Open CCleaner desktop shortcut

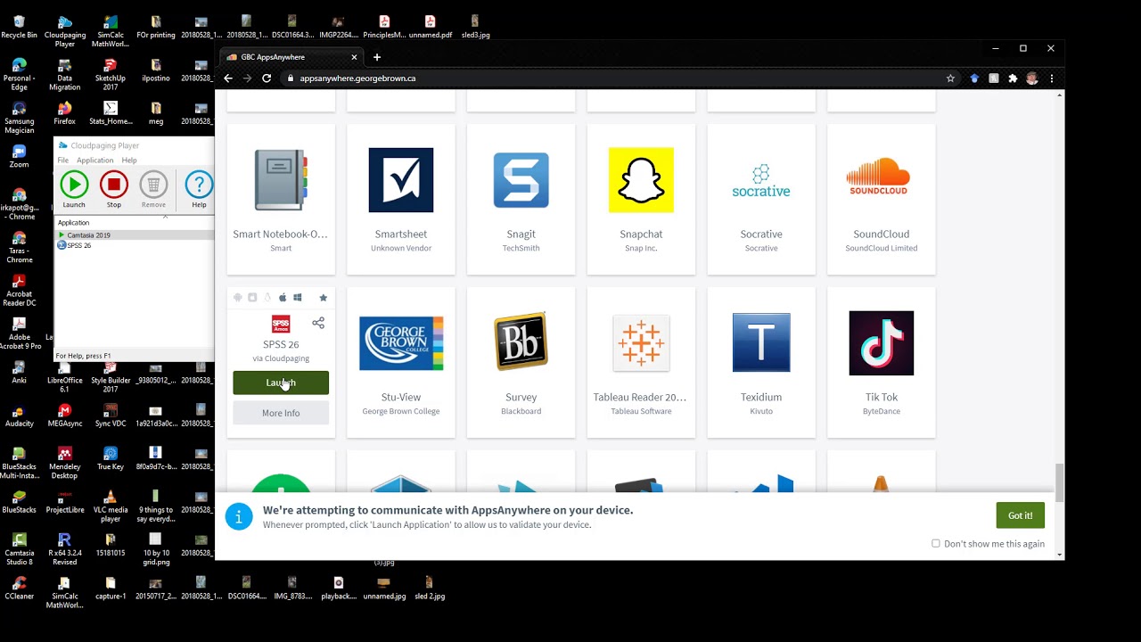point(19,587)
